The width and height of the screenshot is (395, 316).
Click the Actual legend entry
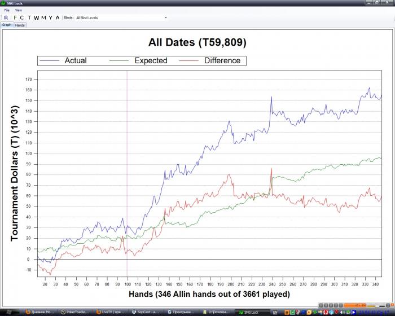point(63,61)
